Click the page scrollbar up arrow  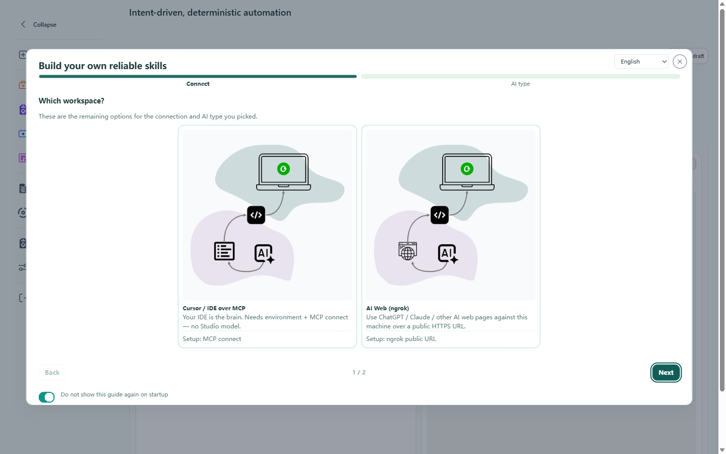tap(722, 4)
